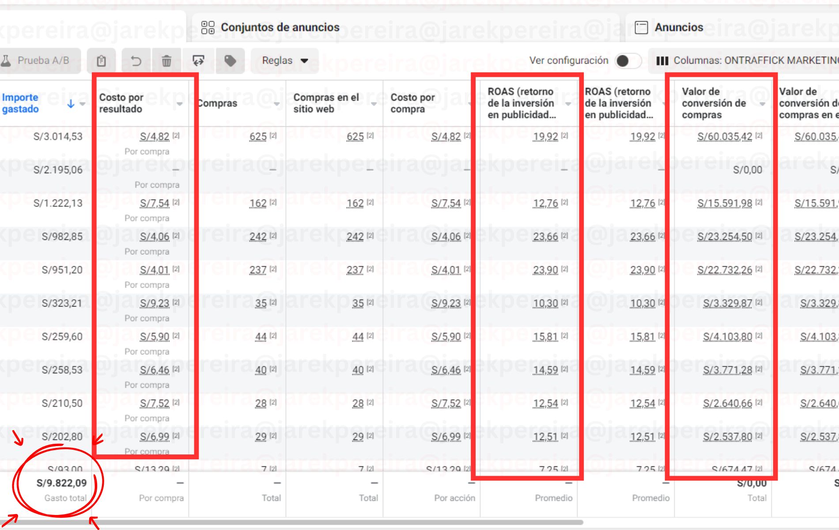
Task: Open the Compras column header dropdown
Action: tap(277, 104)
